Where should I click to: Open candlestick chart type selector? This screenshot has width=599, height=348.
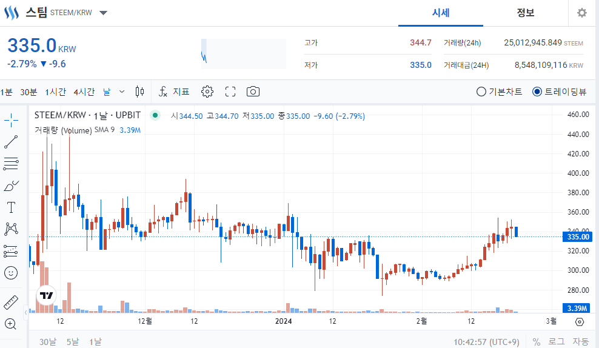140,92
